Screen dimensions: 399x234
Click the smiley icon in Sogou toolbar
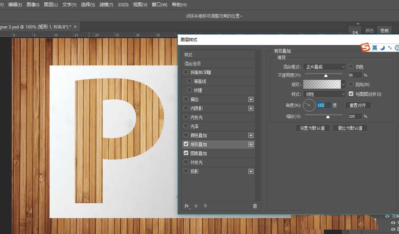pyautogui.click(x=397, y=47)
